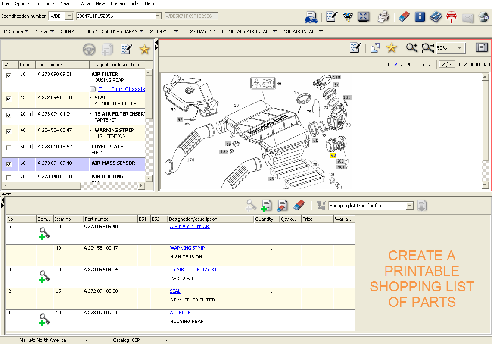Expand the plus next to part A 273 094 04 04
492x344 pixels.
point(30,115)
